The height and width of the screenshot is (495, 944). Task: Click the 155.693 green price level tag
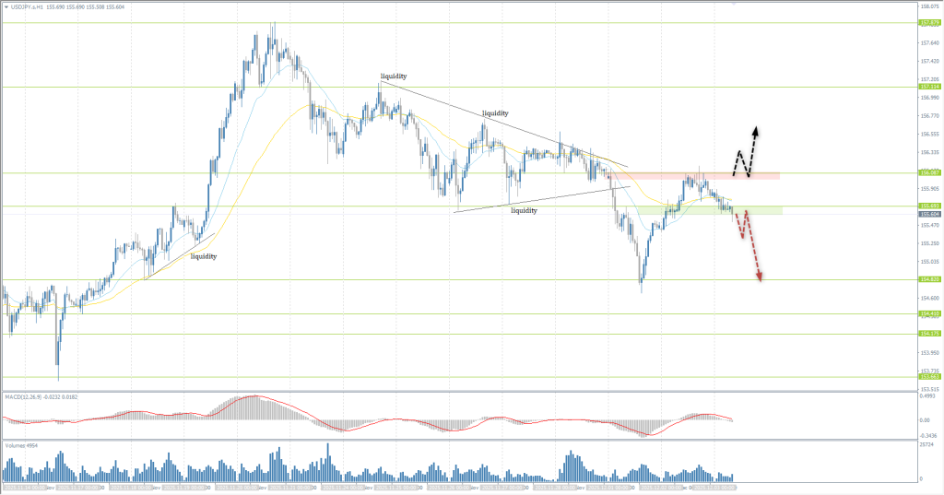(928, 206)
